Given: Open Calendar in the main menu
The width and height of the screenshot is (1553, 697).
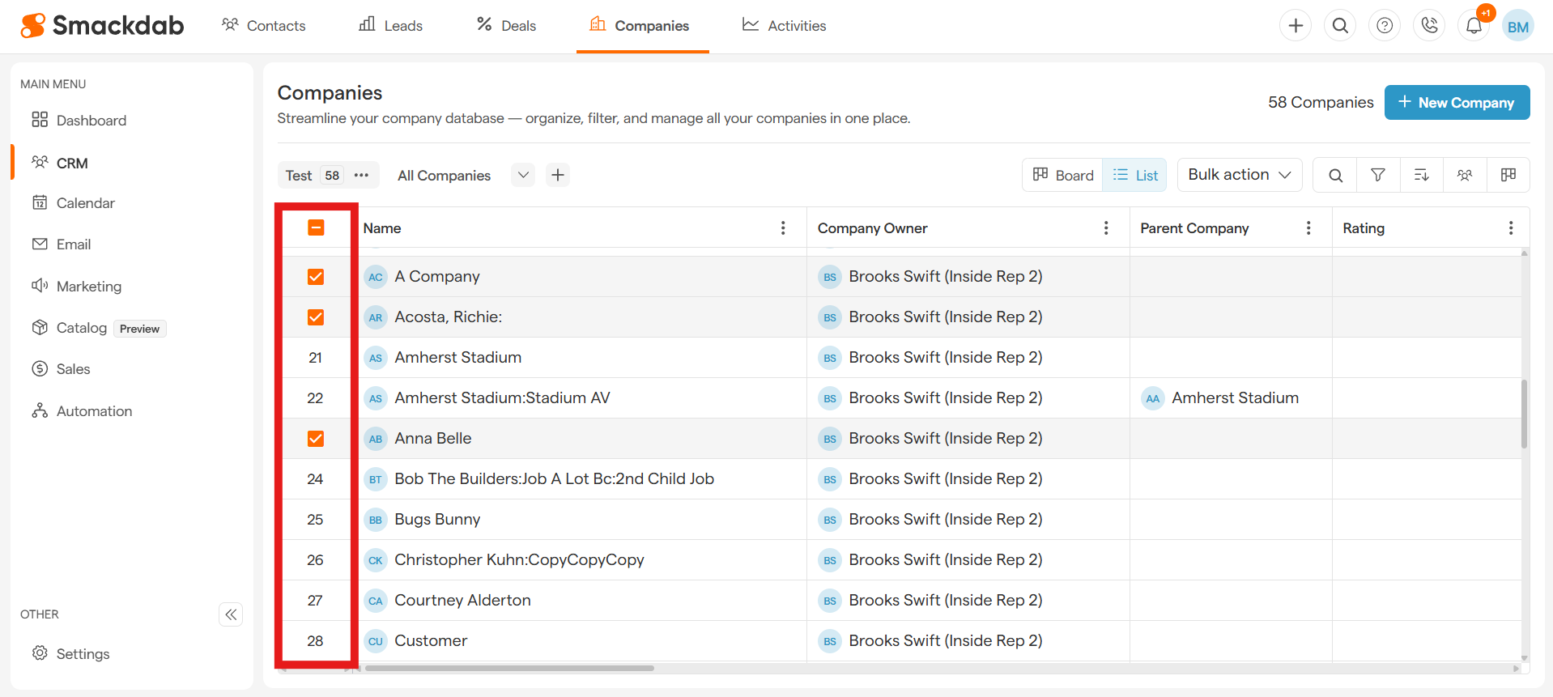Looking at the screenshot, I should [x=85, y=203].
